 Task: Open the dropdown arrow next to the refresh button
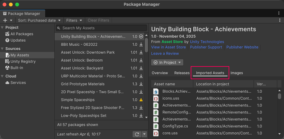point(144,134)
